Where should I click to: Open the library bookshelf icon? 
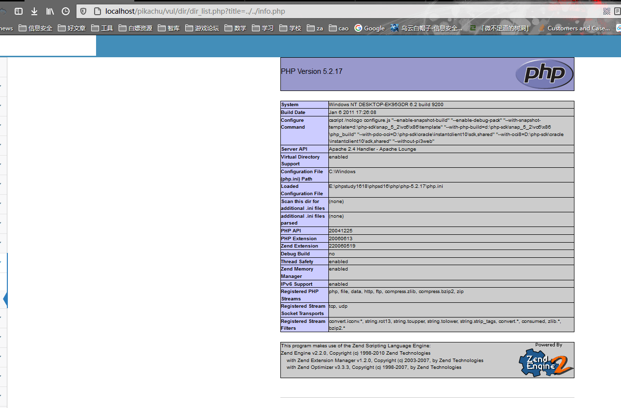pyautogui.click(x=50, y=11)
